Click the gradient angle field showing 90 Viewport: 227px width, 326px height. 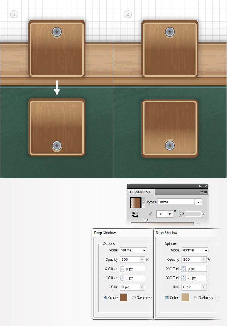tap(162, 214)
